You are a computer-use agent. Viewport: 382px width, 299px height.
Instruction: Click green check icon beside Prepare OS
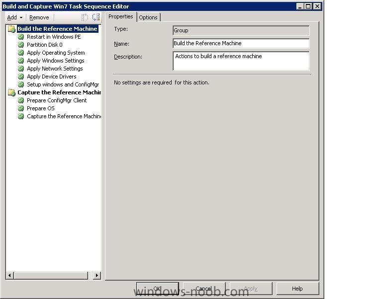[21, 108]
